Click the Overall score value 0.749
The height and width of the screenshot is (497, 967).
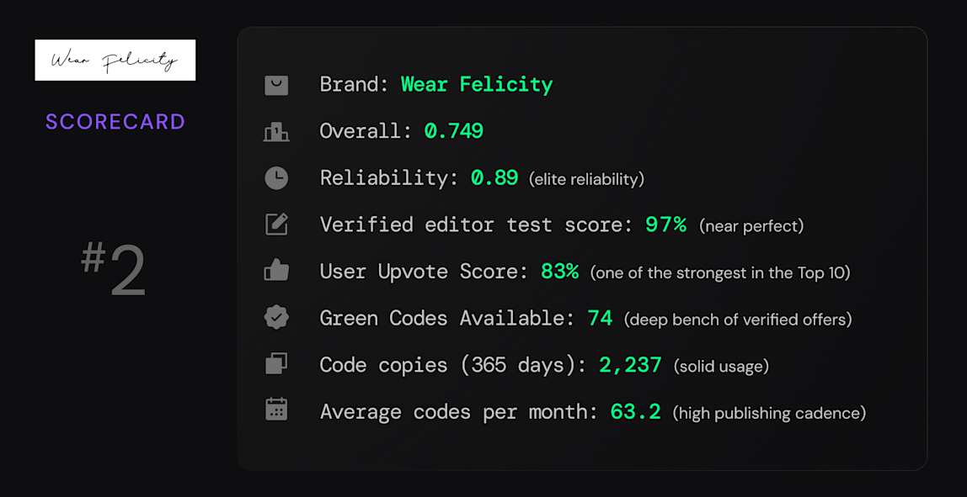(x=454, y=131)
